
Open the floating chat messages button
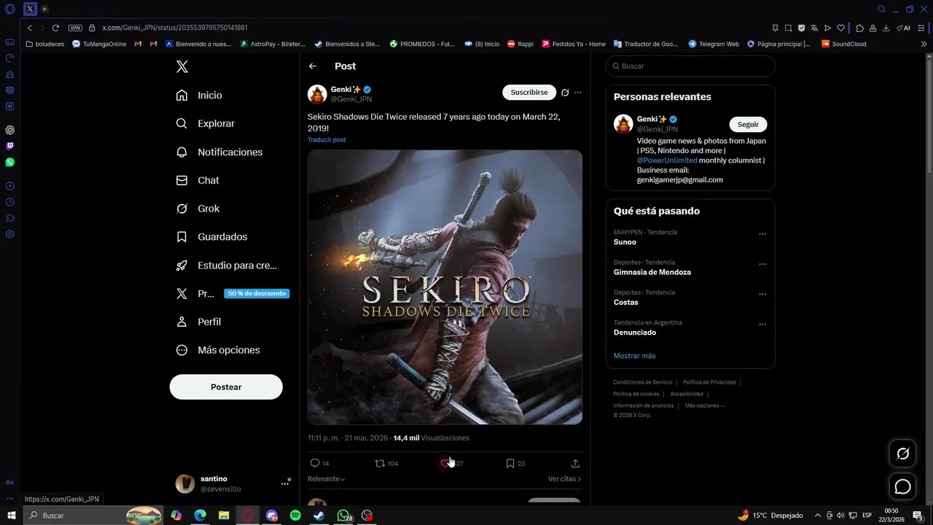pos(902,486)
